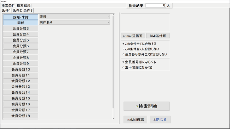The image size is (230, 129).
Task: Select 会員番号以外全てに合致しない radio option
Action: [x=145, y=54]
